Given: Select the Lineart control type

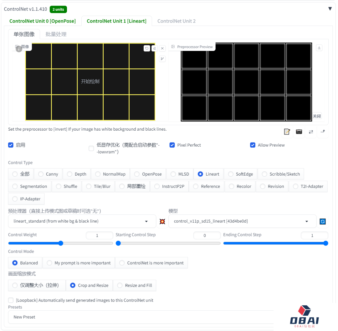Looking at the screenshot, I should pos(208,174).
